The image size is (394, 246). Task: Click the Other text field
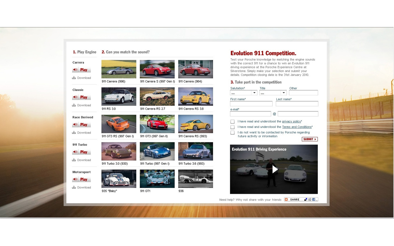pos(304,93)
